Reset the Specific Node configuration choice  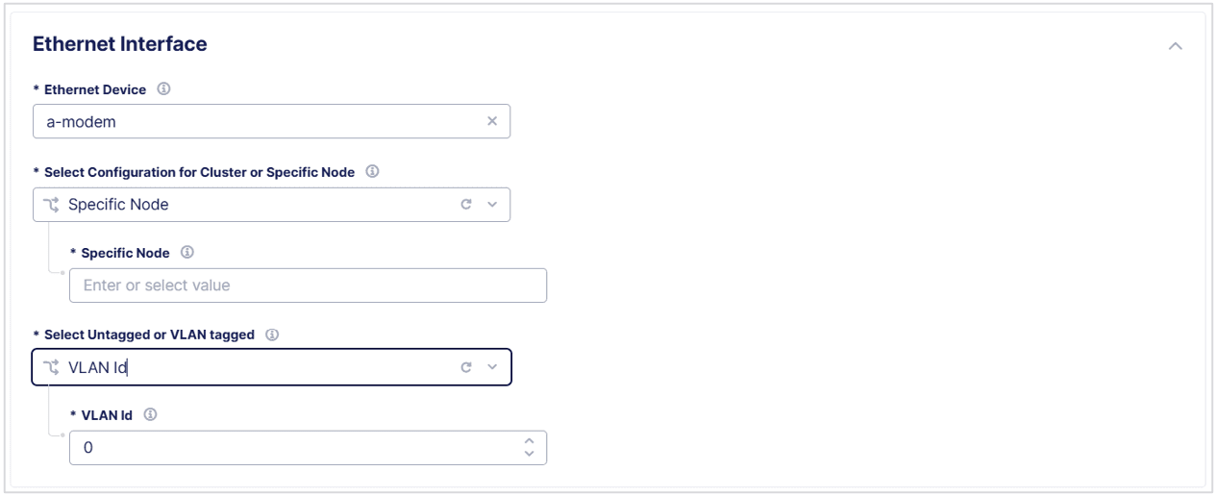(466, 205)
